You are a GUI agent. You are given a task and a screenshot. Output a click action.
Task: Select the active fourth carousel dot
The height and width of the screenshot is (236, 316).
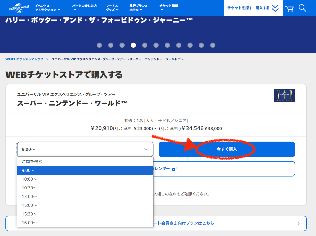click(133, 45)
